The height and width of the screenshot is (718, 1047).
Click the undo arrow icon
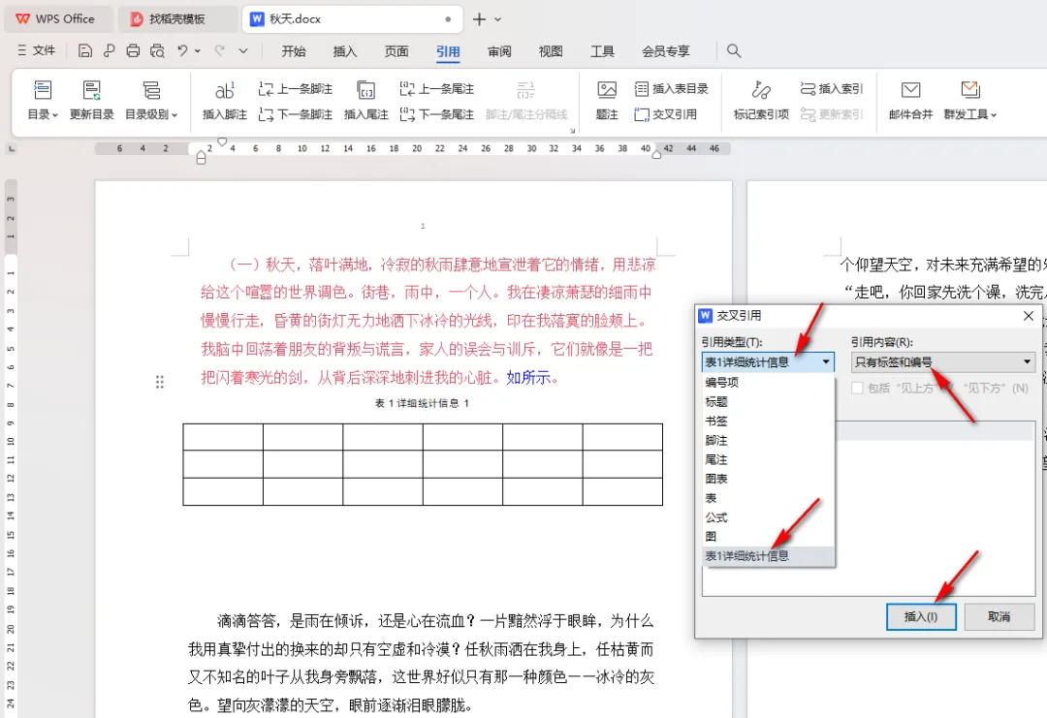click(182, 50)
